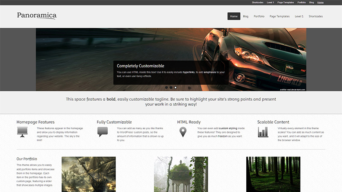Go to Blog in the main navigation
The height and width of the screenshot is (192, 342).
pyautogui.click(x=245, y=17)
